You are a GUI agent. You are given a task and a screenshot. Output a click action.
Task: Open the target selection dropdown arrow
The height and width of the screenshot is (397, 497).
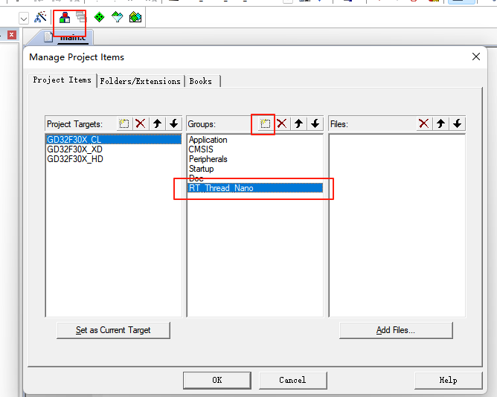tap(24, 19)
